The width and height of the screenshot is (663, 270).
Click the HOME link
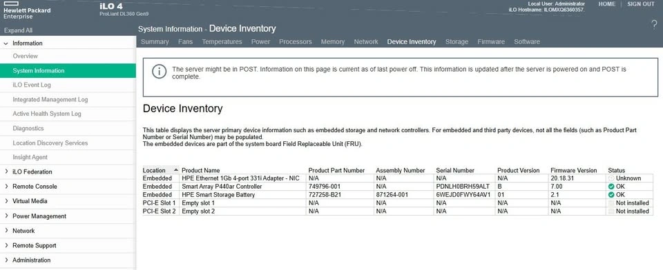607,4
